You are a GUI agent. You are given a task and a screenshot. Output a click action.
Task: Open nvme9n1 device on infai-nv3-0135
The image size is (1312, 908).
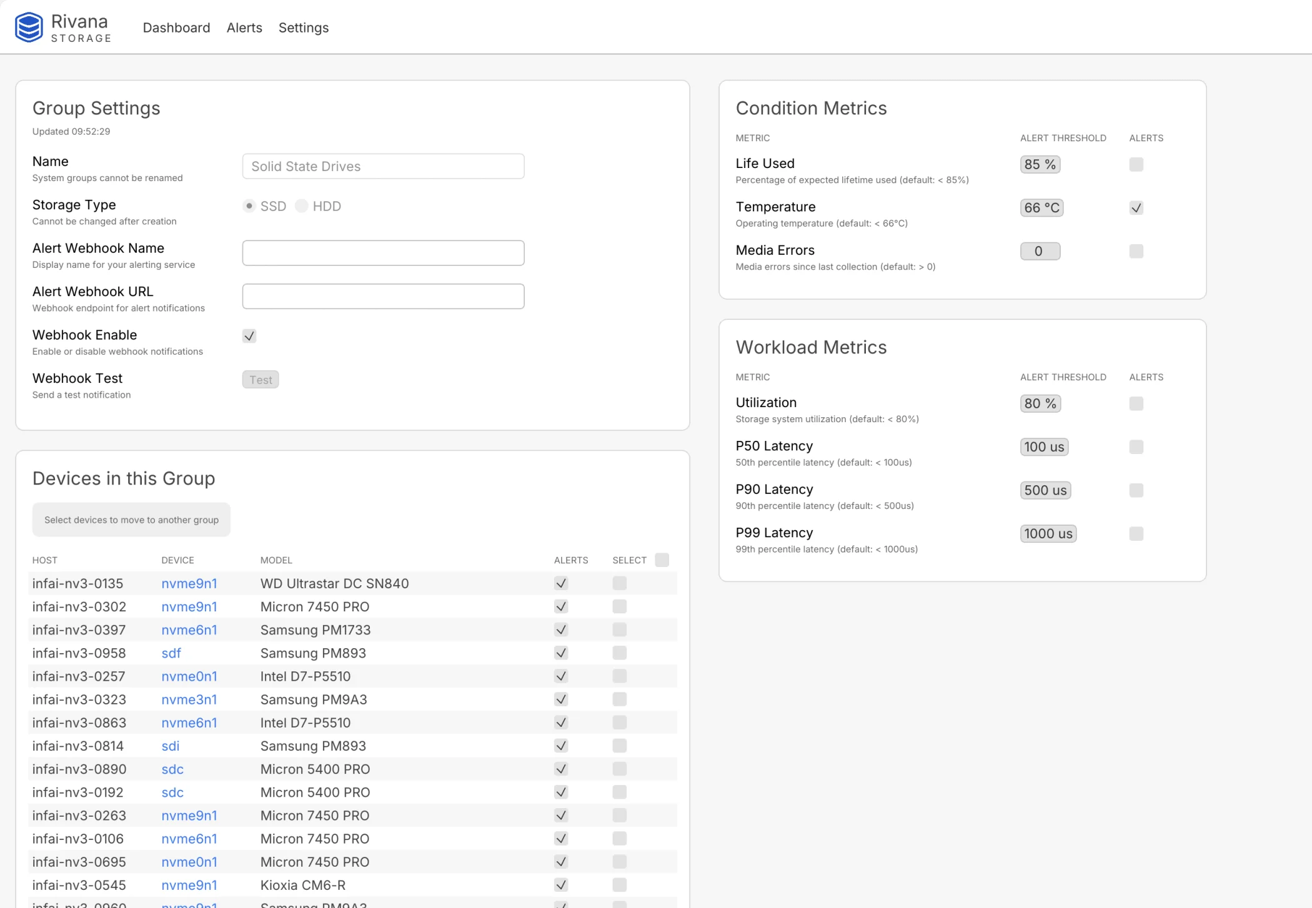(x=189, y=583)
